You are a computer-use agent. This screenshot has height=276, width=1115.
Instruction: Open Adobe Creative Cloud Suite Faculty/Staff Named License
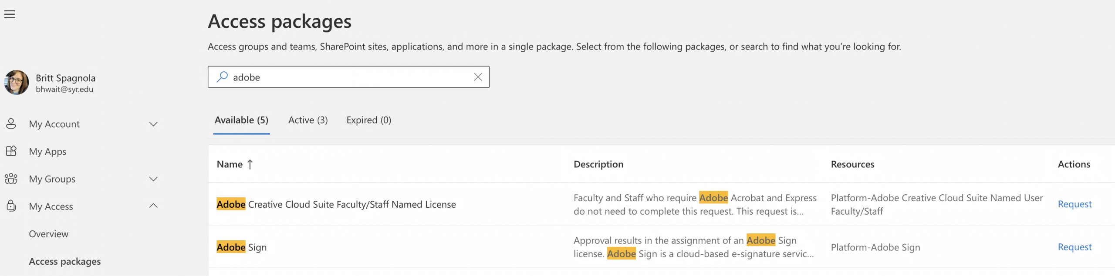336,204
